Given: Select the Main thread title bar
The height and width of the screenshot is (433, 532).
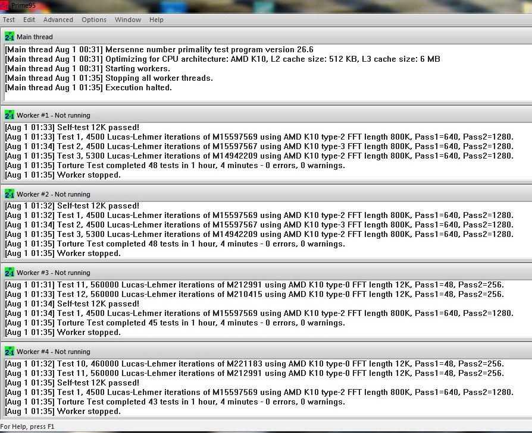Looking at the screenshot, I should click(x=268, y=37).
